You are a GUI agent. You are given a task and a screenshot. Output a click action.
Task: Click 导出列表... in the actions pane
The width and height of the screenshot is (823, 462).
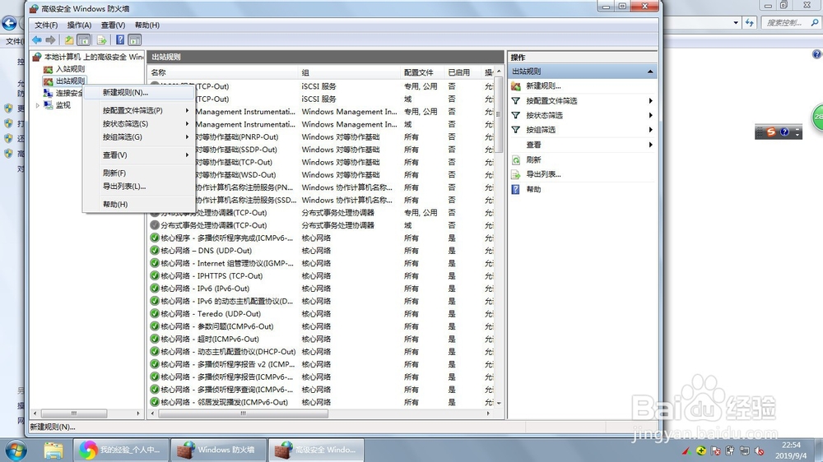(x=543, y=174)
